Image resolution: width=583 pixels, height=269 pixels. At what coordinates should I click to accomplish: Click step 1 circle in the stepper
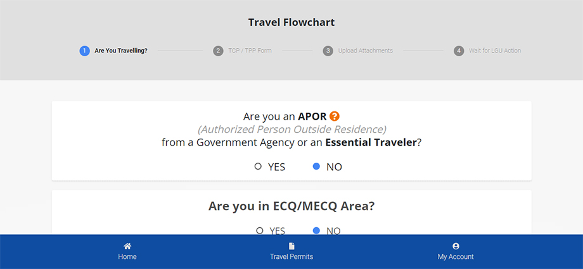(x=84, y=51)
